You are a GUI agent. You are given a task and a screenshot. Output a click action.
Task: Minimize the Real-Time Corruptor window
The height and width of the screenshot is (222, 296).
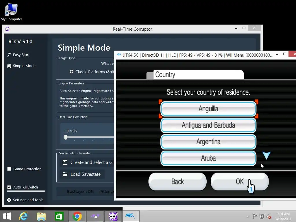pyautogui.click(x=236, y=28)
